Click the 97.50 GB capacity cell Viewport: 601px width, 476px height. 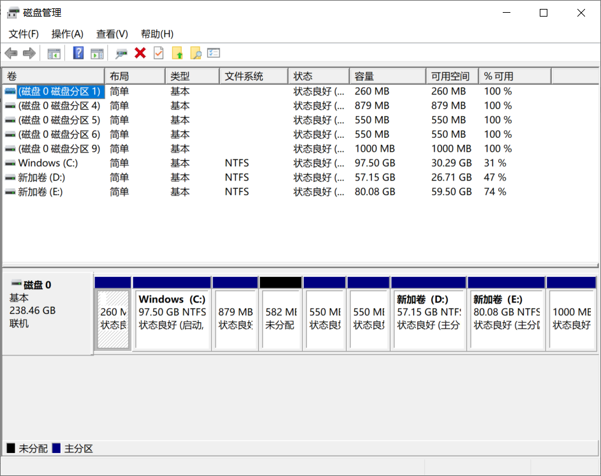point(375,163)
